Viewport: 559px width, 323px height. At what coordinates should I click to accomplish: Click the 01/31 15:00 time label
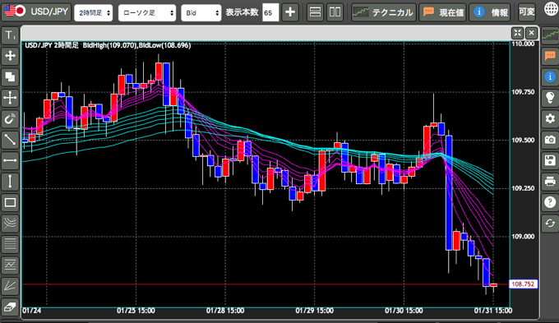[493, 311]
